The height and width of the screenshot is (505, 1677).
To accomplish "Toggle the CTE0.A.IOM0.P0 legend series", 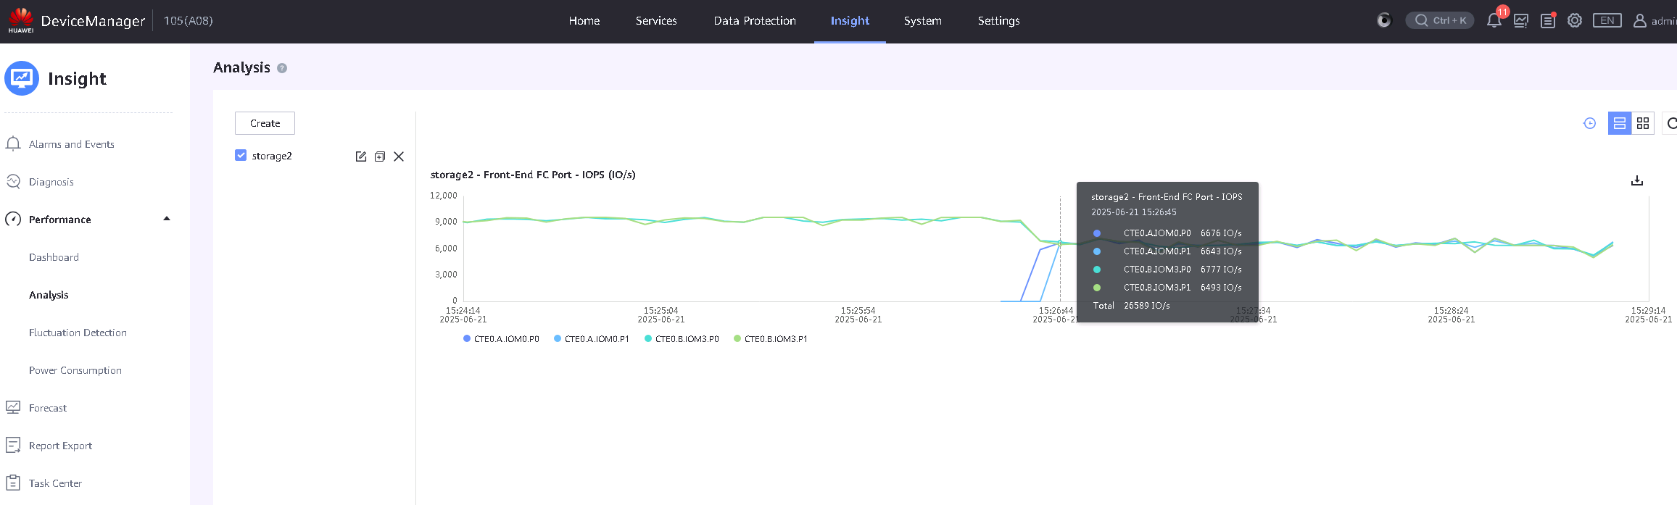I will click(x=501, y=339).
